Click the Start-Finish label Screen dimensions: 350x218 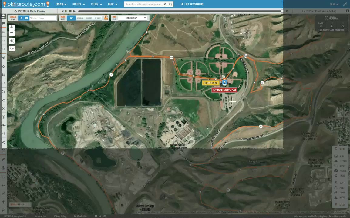click(x=210, y=83)
